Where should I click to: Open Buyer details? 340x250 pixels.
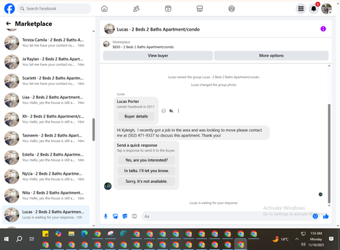(136, 116)
